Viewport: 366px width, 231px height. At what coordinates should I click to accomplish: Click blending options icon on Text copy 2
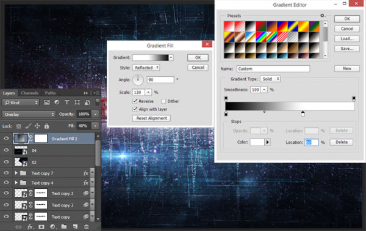pos(86,193)
